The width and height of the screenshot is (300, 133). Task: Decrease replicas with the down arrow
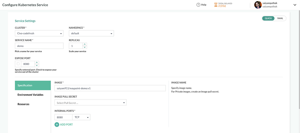pyautogui.click(x=85, y=47)
